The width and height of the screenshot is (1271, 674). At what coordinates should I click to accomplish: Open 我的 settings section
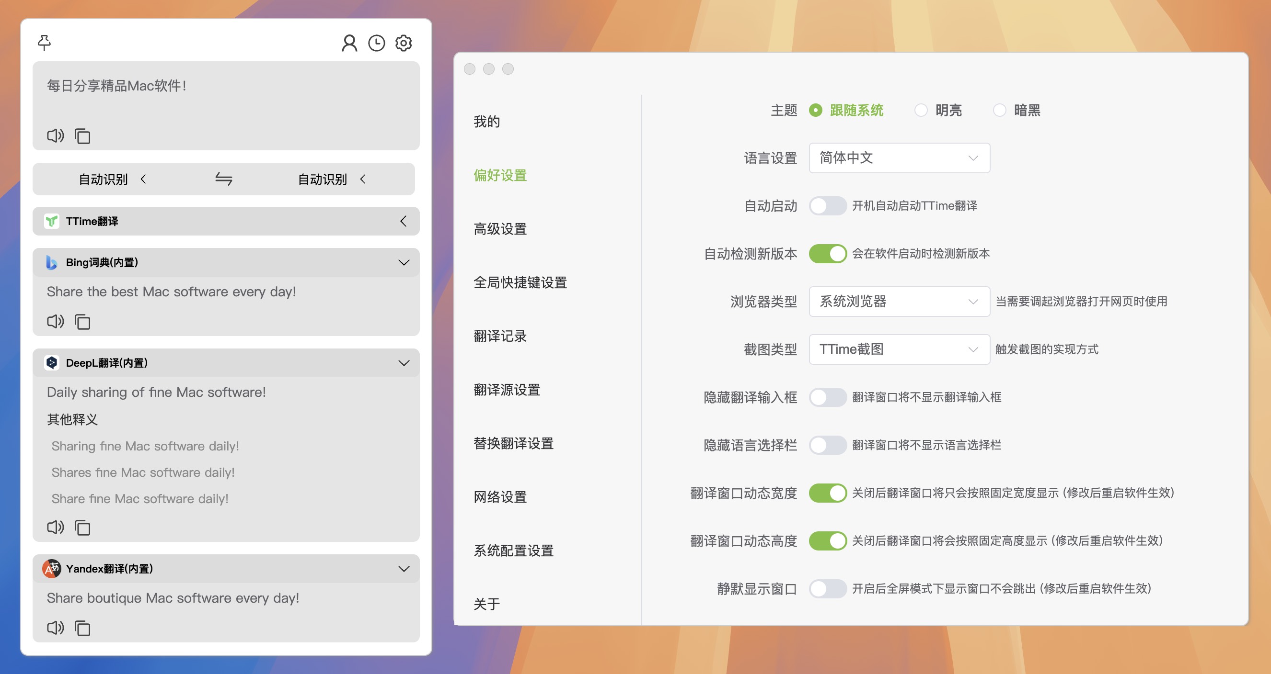[x=486, y=121]
